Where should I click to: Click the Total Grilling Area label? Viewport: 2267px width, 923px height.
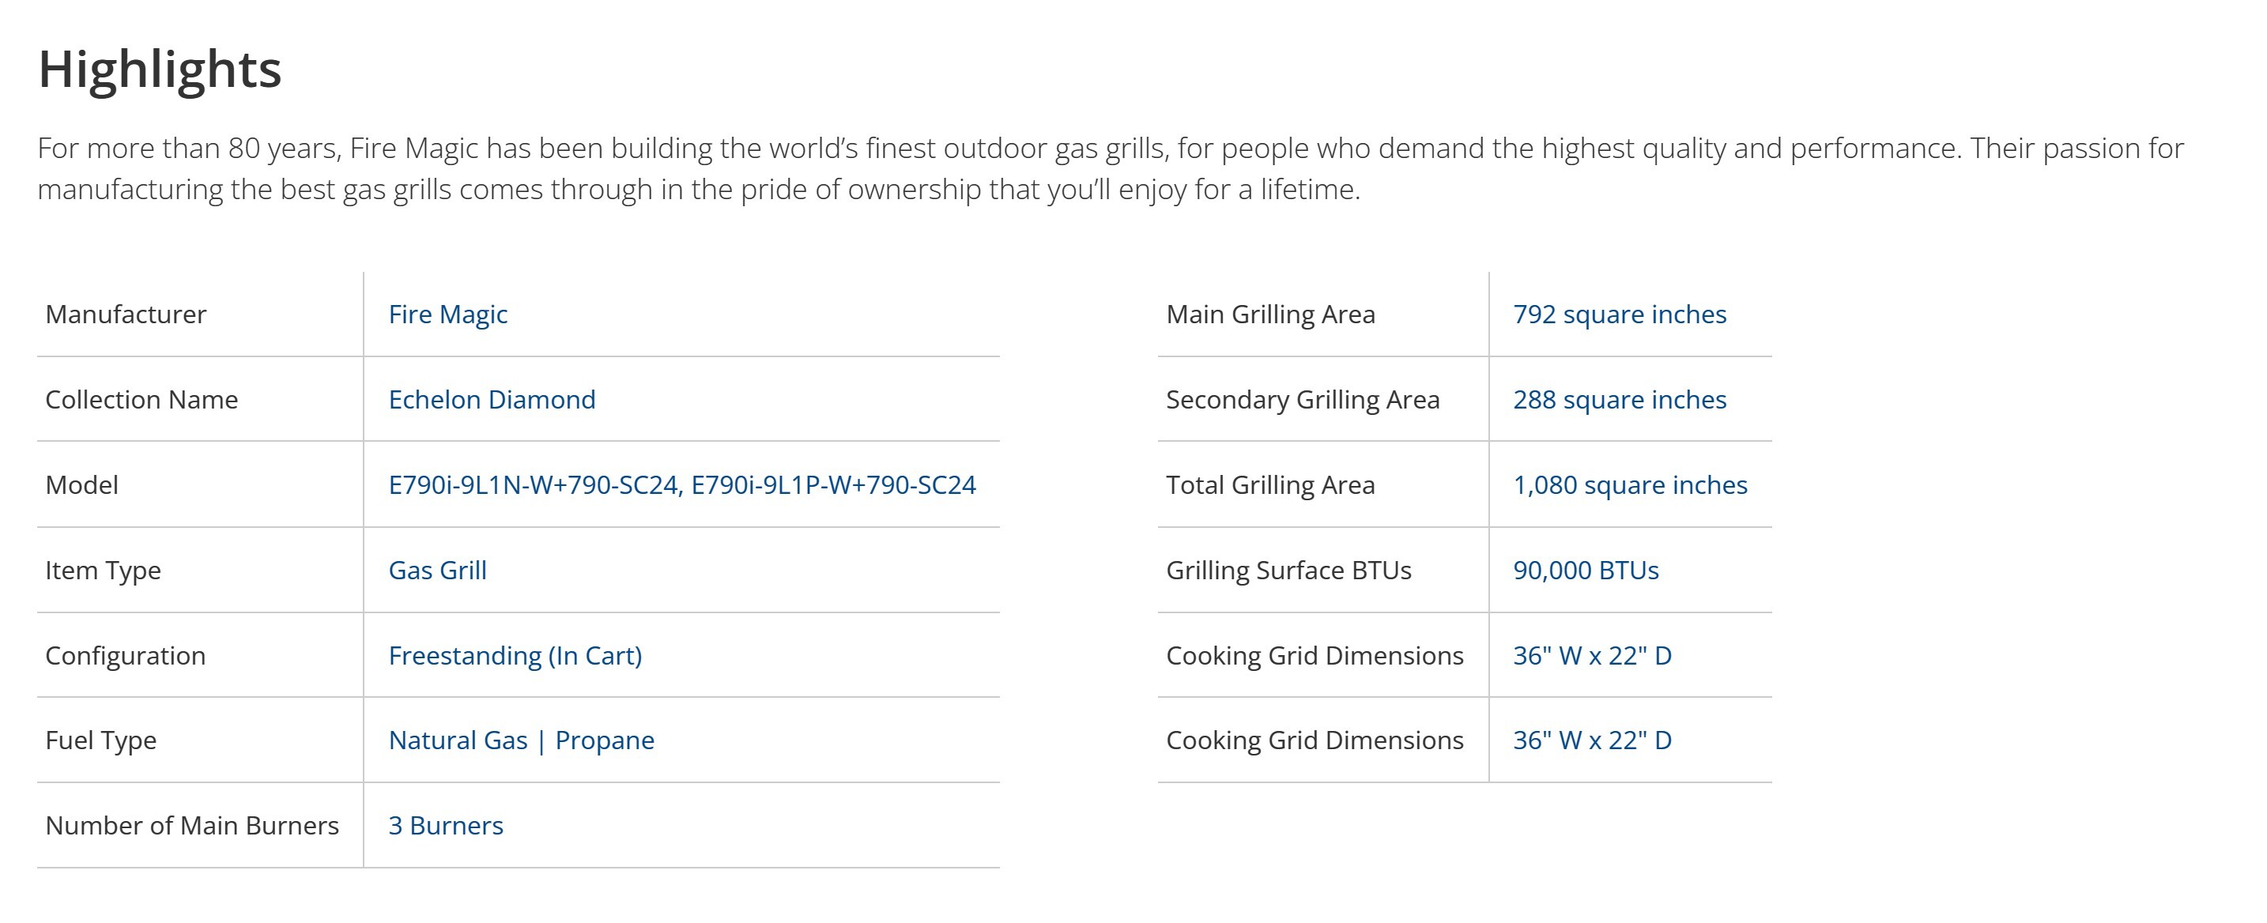(x=1270, y=485)
